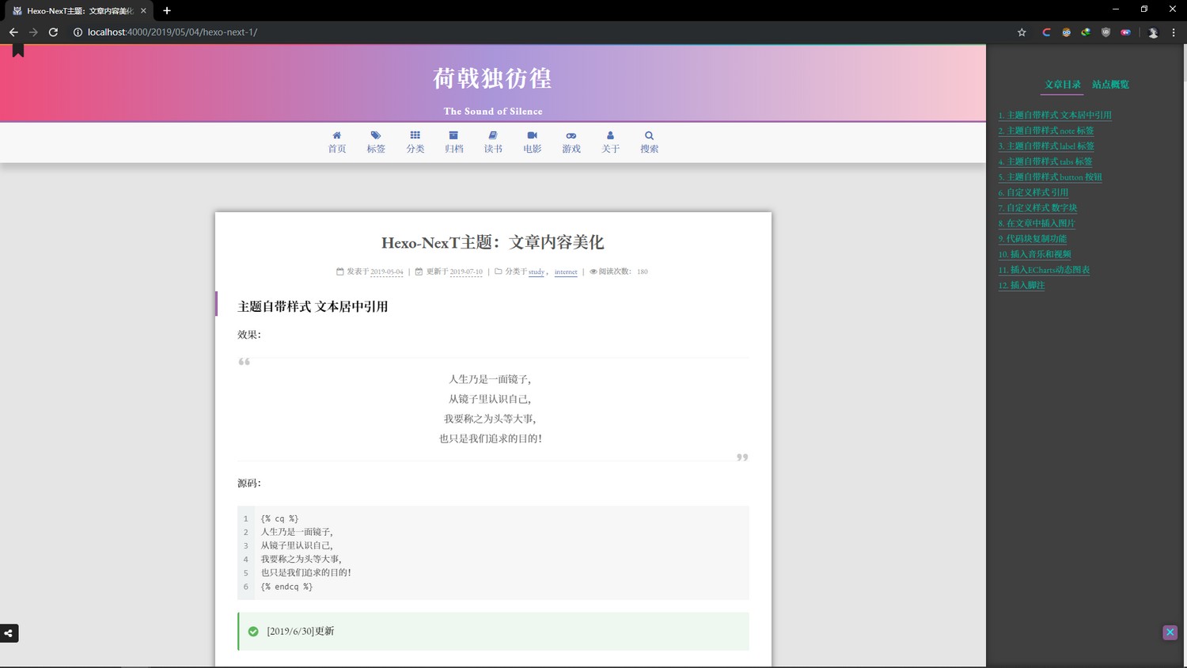Viewport: 1187px width, 668px height.
Task: Click code line {% endcq %}
Action: tap(286, 586)
